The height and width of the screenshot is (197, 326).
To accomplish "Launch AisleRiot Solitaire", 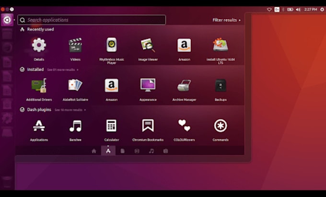I will tap(75, 85).
